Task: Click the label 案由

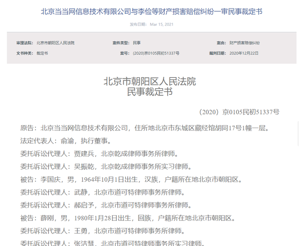Action: click(221, 43)
